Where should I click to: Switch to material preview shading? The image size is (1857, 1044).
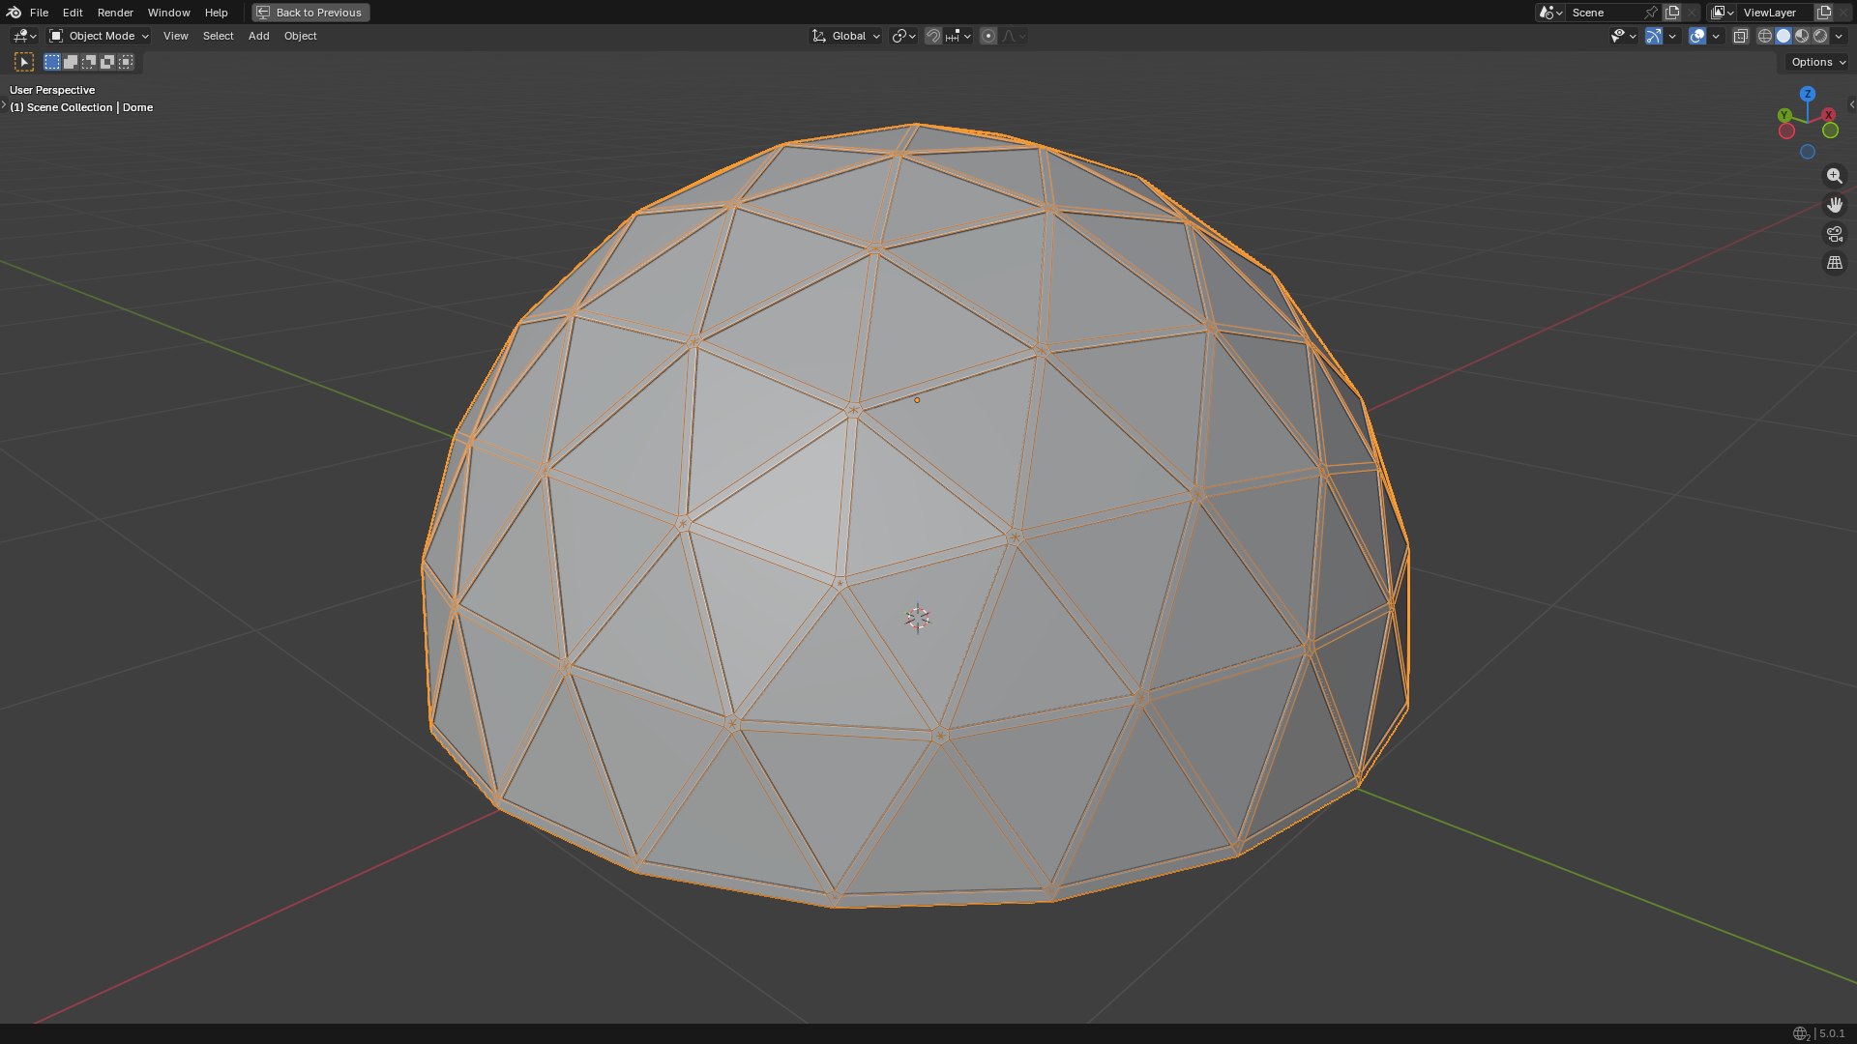1802,36
